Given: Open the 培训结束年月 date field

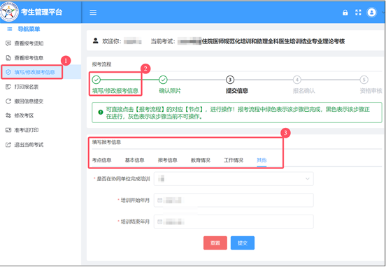Looking at the screenshot, I should 234,222.
